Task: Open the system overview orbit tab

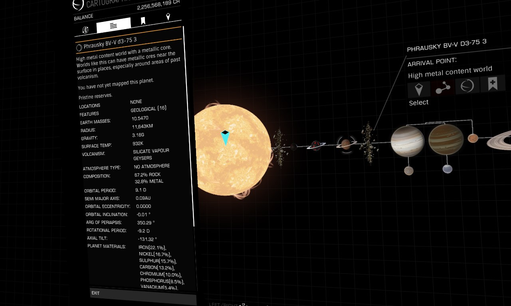Action: pyautogui.click(x=85, y=29)
